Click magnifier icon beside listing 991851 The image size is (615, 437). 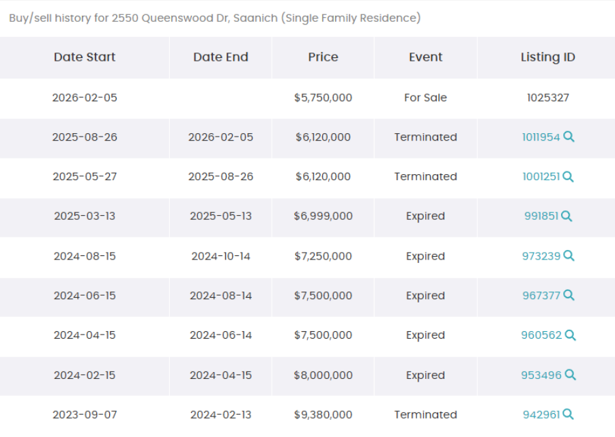(567, 216)
